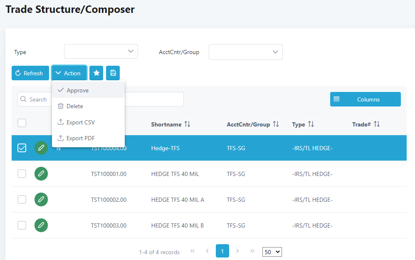
Task: Tick the checkbox for TST100001.00 row
Action: coord(22,174)
